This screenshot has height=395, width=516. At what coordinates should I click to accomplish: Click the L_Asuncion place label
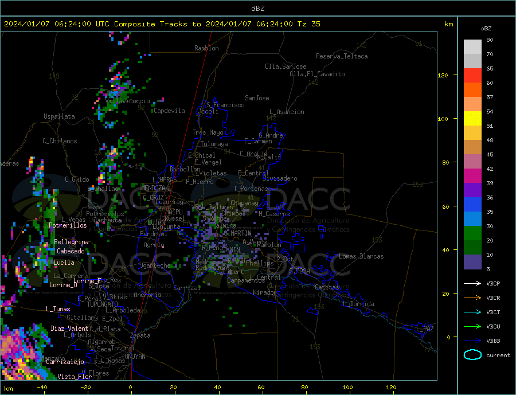[287, 112]
